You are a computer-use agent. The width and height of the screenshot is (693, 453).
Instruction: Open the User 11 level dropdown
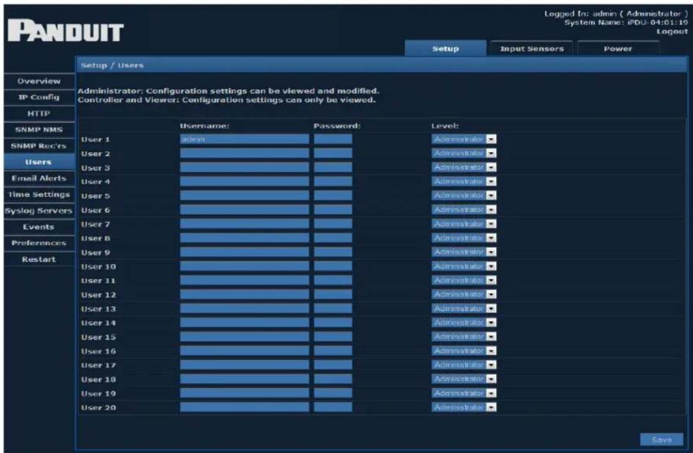click(x=464, y=281)
